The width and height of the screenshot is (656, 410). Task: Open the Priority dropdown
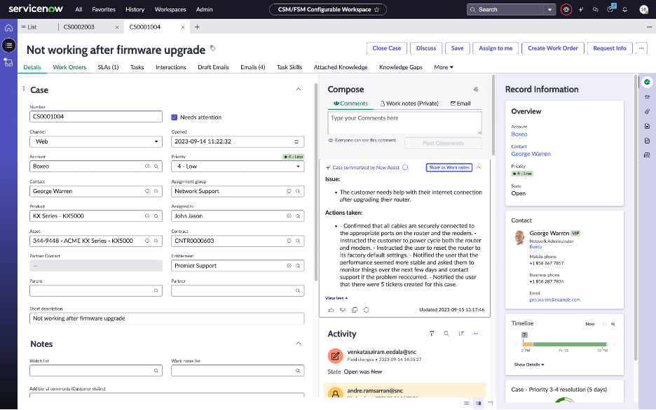point(238,167)
